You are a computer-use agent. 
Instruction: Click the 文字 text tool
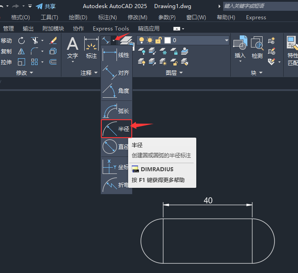coord(73,48)
